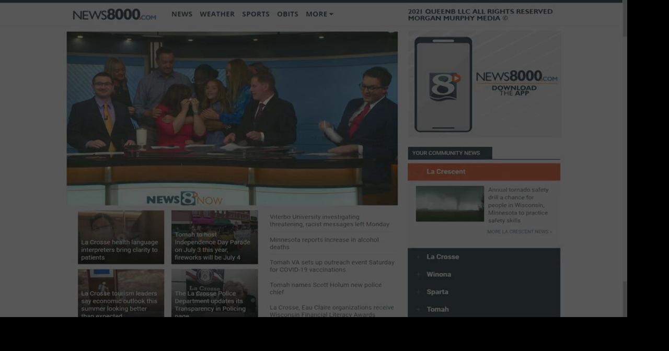Image resolution: width=669 pixels, height=351 pixels.
Task: Expand the La Crosse community section
Action: (442, 256)
